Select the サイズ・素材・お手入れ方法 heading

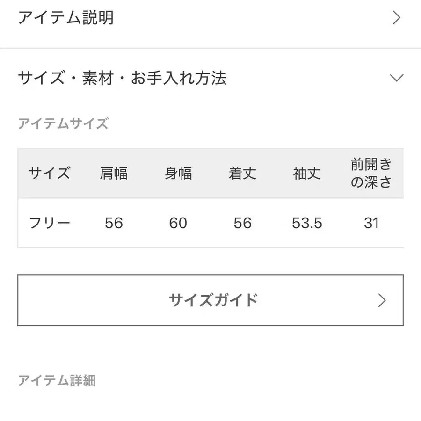[x=123, y=78]
